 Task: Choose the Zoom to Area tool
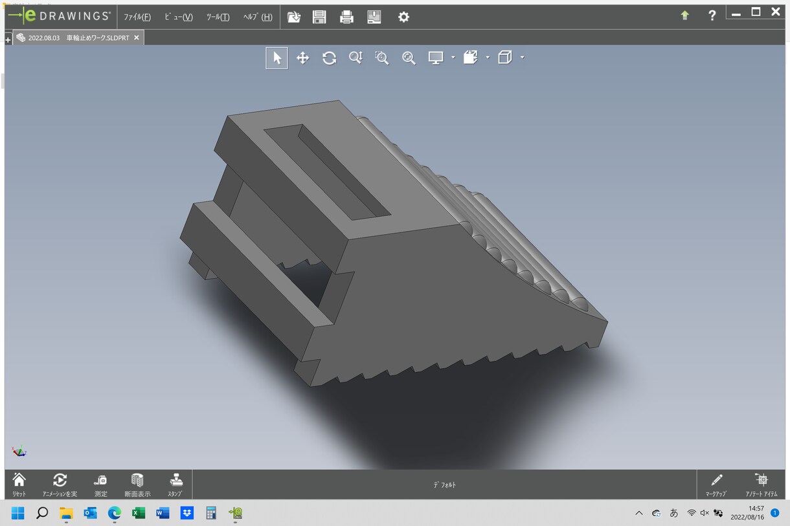click(382, 58)
